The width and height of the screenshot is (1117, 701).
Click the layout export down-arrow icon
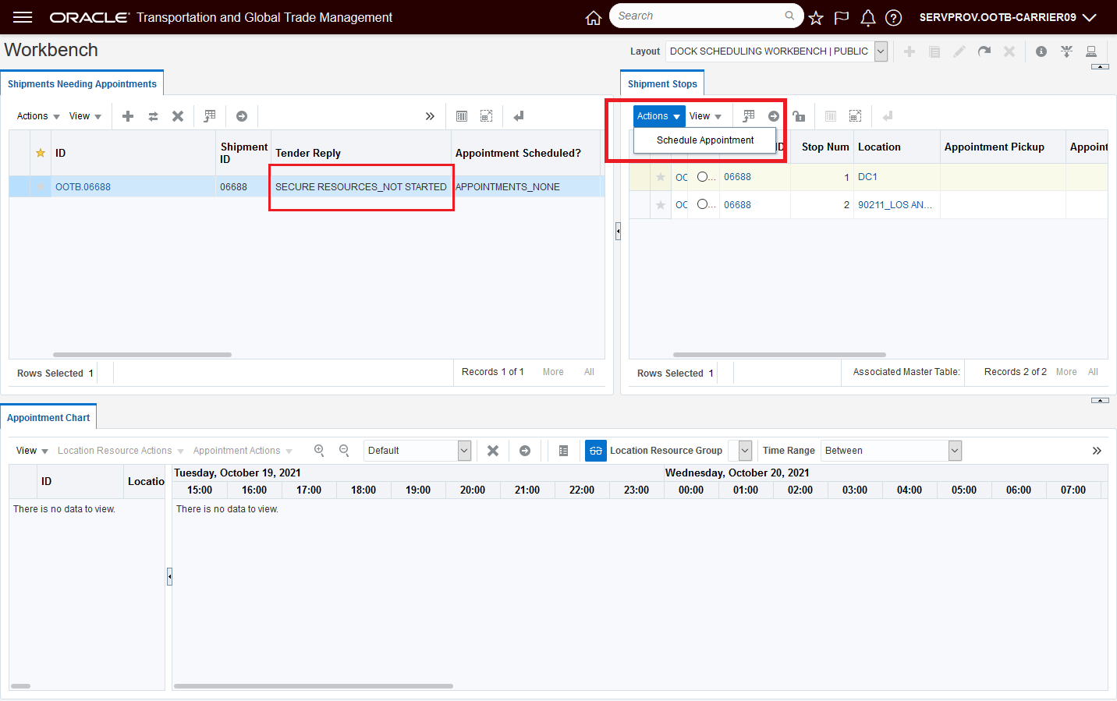coord(1066,51)
